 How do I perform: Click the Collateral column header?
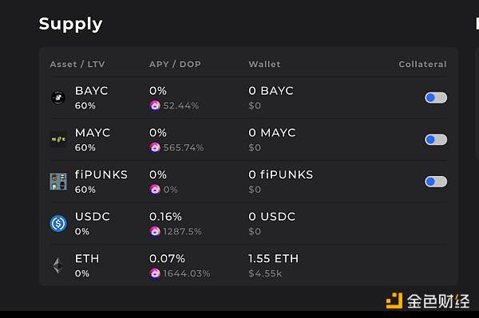pyautogui.click(x=422, y=65)
